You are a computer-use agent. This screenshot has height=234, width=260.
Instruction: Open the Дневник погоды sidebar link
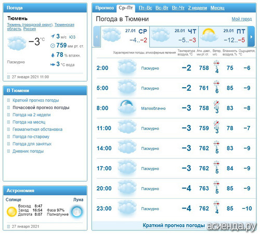[x=28, y=151]
